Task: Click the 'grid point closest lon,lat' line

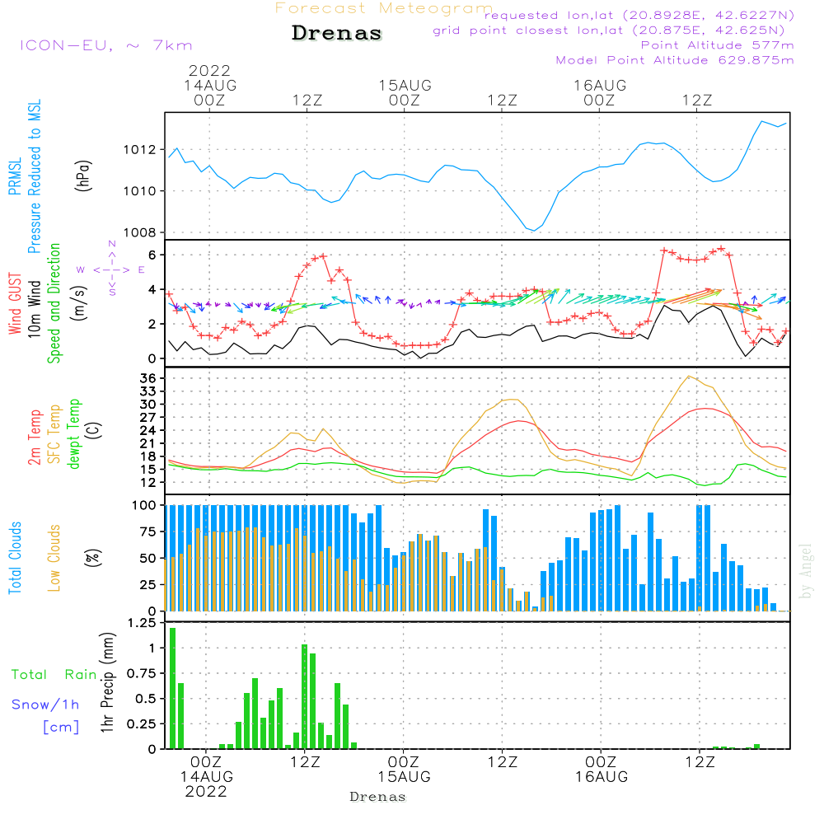Action: pyautogui.click(x=609, y=30)
